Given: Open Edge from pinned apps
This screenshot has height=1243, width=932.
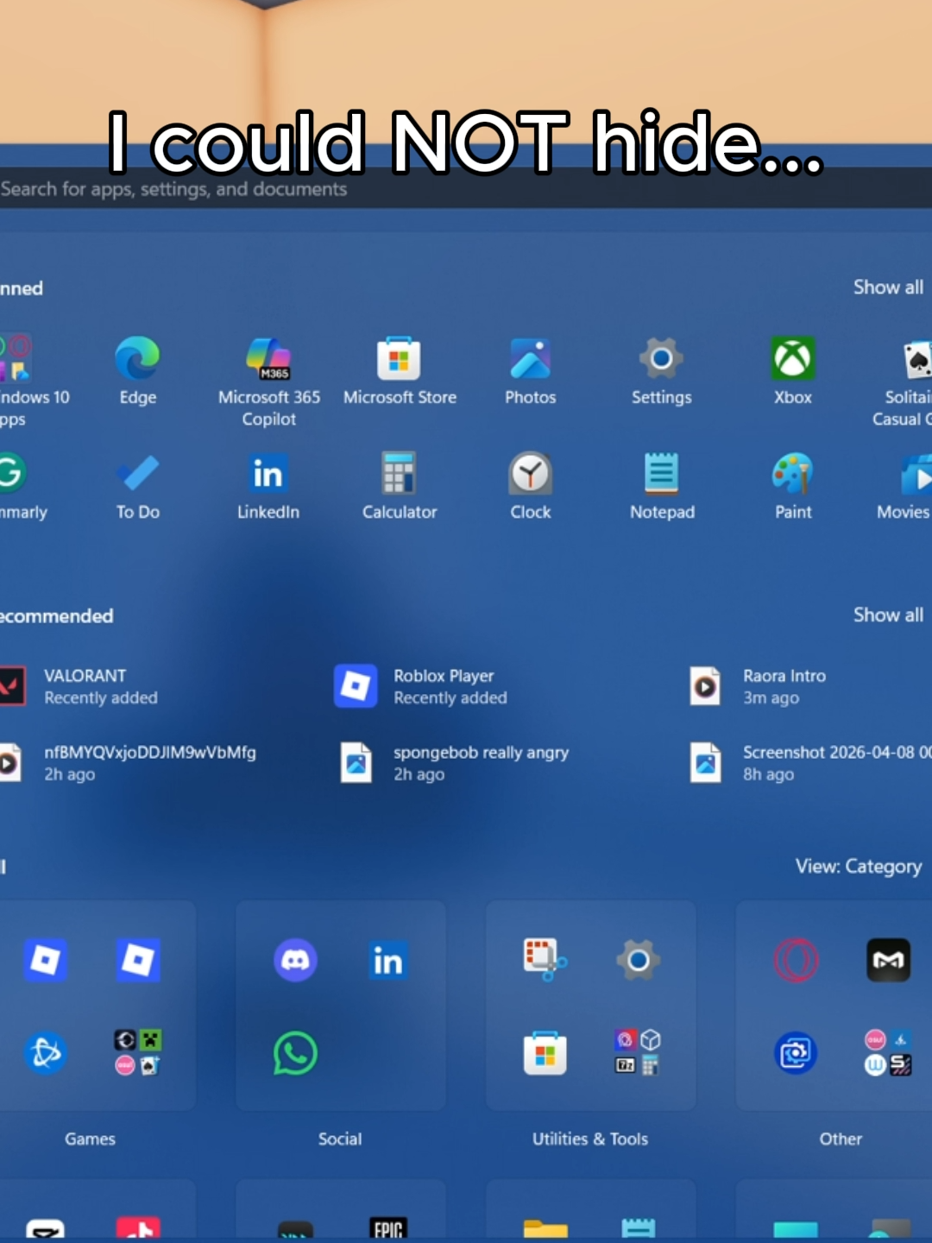Looking at the screenshot, I should tap(138, 371).
